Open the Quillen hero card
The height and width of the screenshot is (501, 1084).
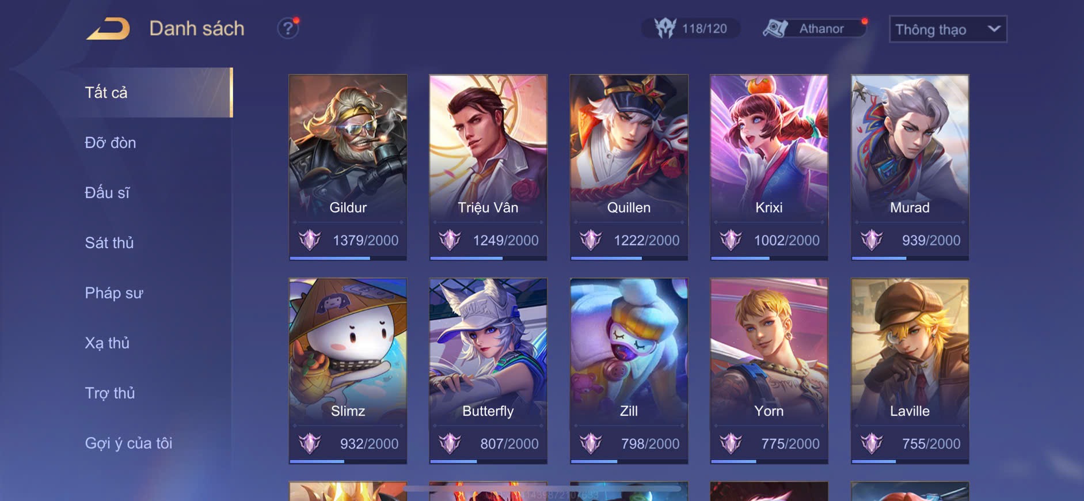[629, 167]
